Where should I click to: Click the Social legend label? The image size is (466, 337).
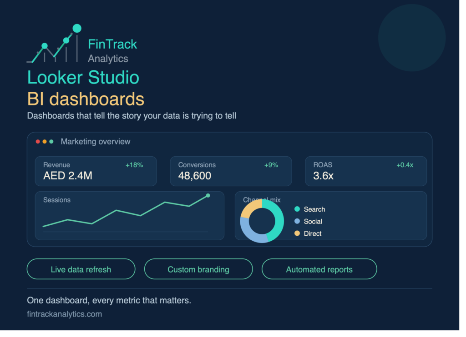click(313, 222)
